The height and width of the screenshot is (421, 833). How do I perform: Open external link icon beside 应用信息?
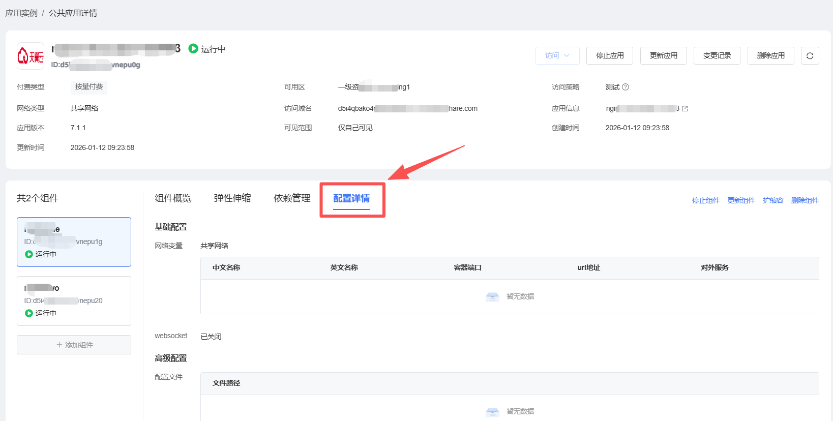pos(685,109)
